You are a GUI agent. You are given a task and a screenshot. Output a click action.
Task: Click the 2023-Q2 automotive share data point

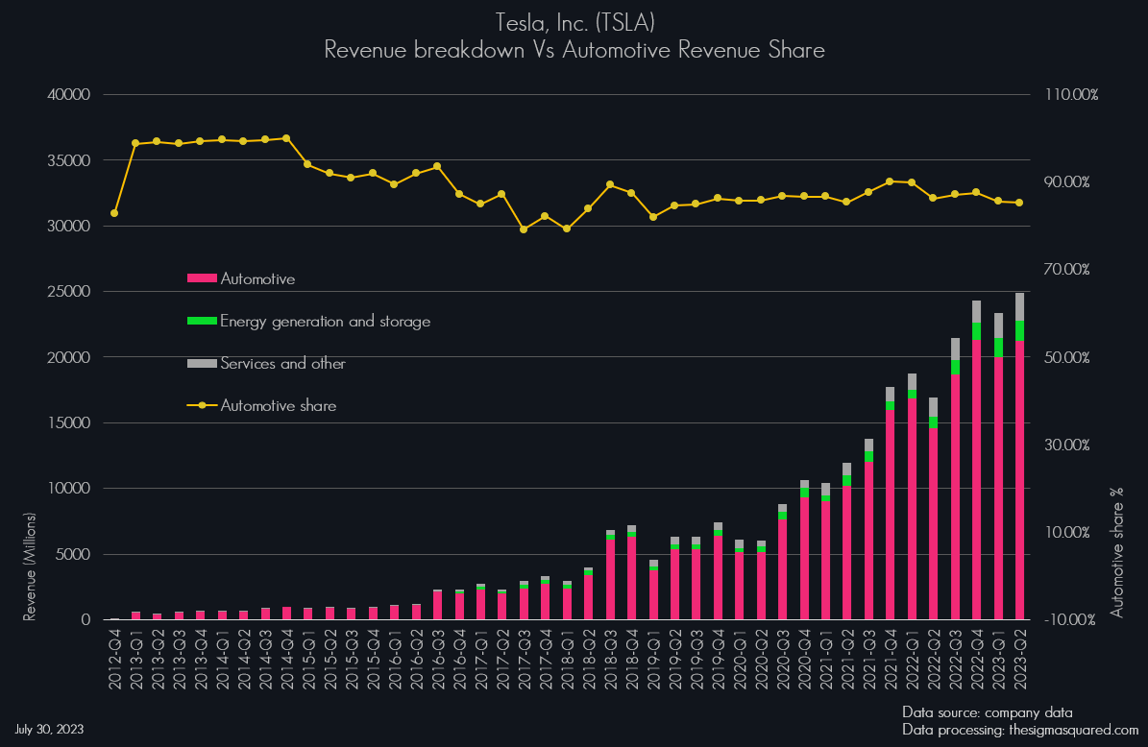click(x=1020, y=203)
